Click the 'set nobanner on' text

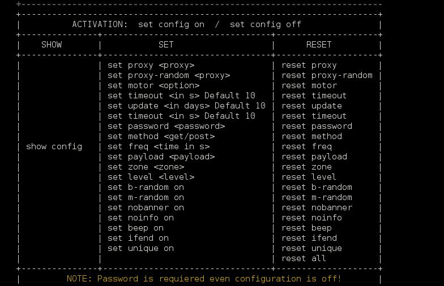[x=146, y=207]
